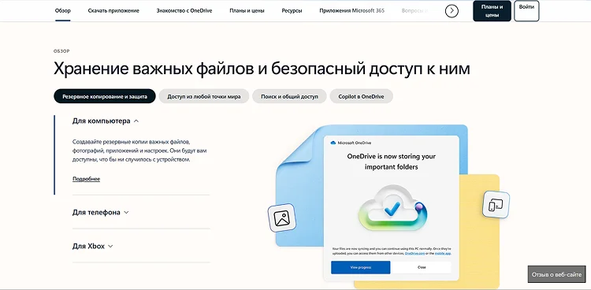The image size is (591, 290).
Task: Open the Ресурсы navigation item
Action: tap(292, 10)
